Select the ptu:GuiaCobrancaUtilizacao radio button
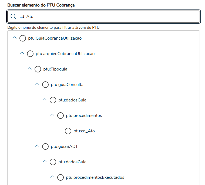This screenshot has height=185, width=205. 23,38
